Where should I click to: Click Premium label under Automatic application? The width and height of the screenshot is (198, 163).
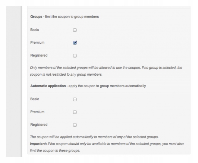37,112
